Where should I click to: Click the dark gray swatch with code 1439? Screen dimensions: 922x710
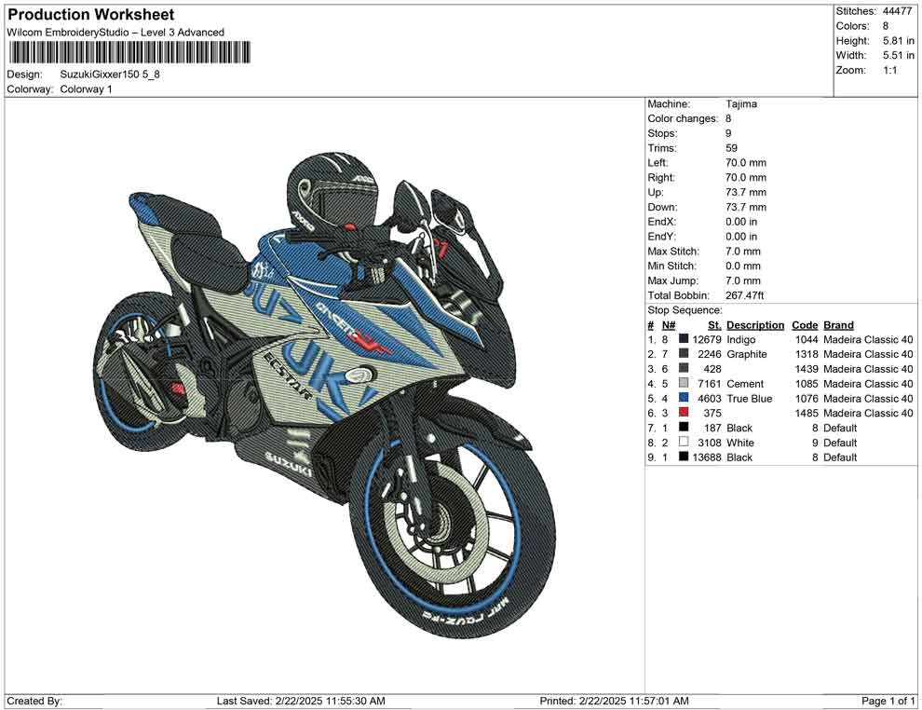[684, 369]
